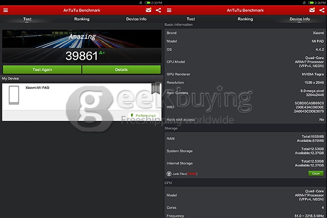Image resolution: width=327 pixels, height=218 pixels.
Task: Tap share icon in right panel header
Action: 321,10
